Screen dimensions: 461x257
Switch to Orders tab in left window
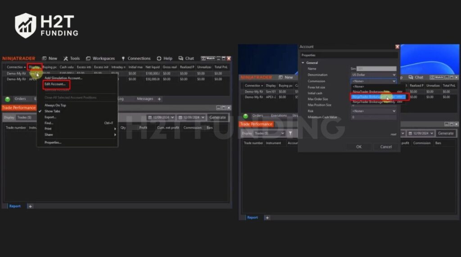click(20, 99)
